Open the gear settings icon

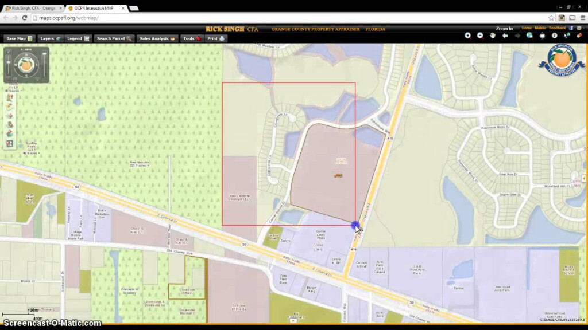pyautogui.click(x=579, y=28)
